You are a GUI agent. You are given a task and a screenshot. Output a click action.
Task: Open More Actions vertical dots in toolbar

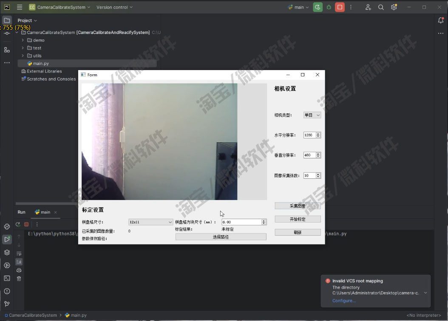coord(351,7)
